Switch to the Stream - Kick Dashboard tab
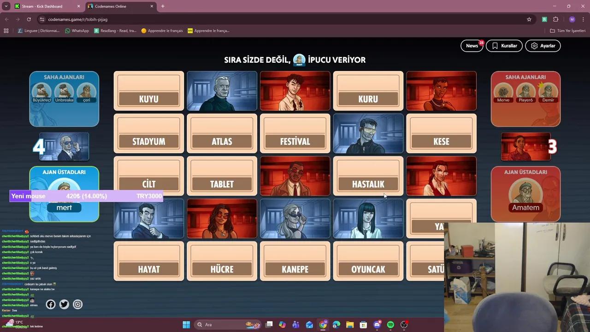 [x=41, y=6]
